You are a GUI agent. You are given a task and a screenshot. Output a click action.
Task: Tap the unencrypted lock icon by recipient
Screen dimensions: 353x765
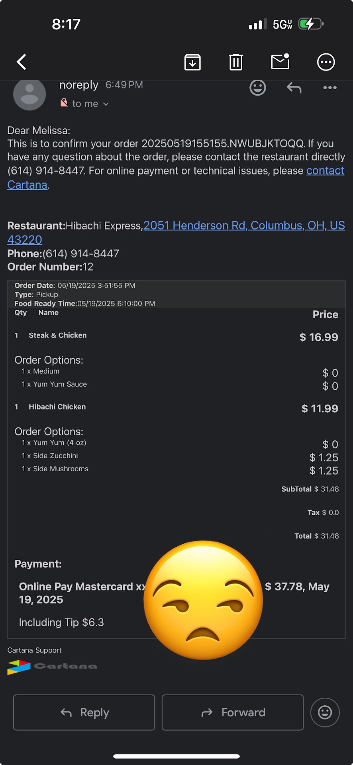[x=64, y=103]
